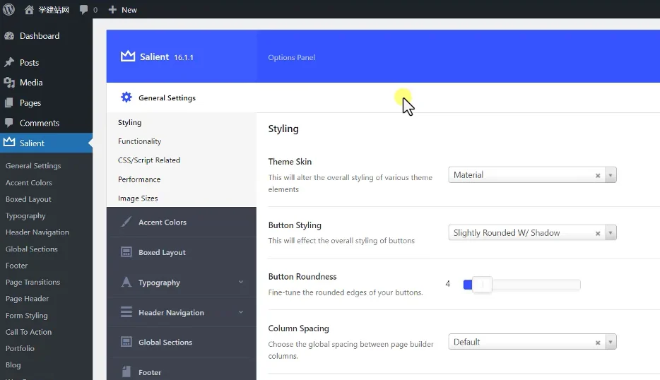Screen dimensions: 660x380
Task: Click the Global Sections icon
Action: point(126,342)
